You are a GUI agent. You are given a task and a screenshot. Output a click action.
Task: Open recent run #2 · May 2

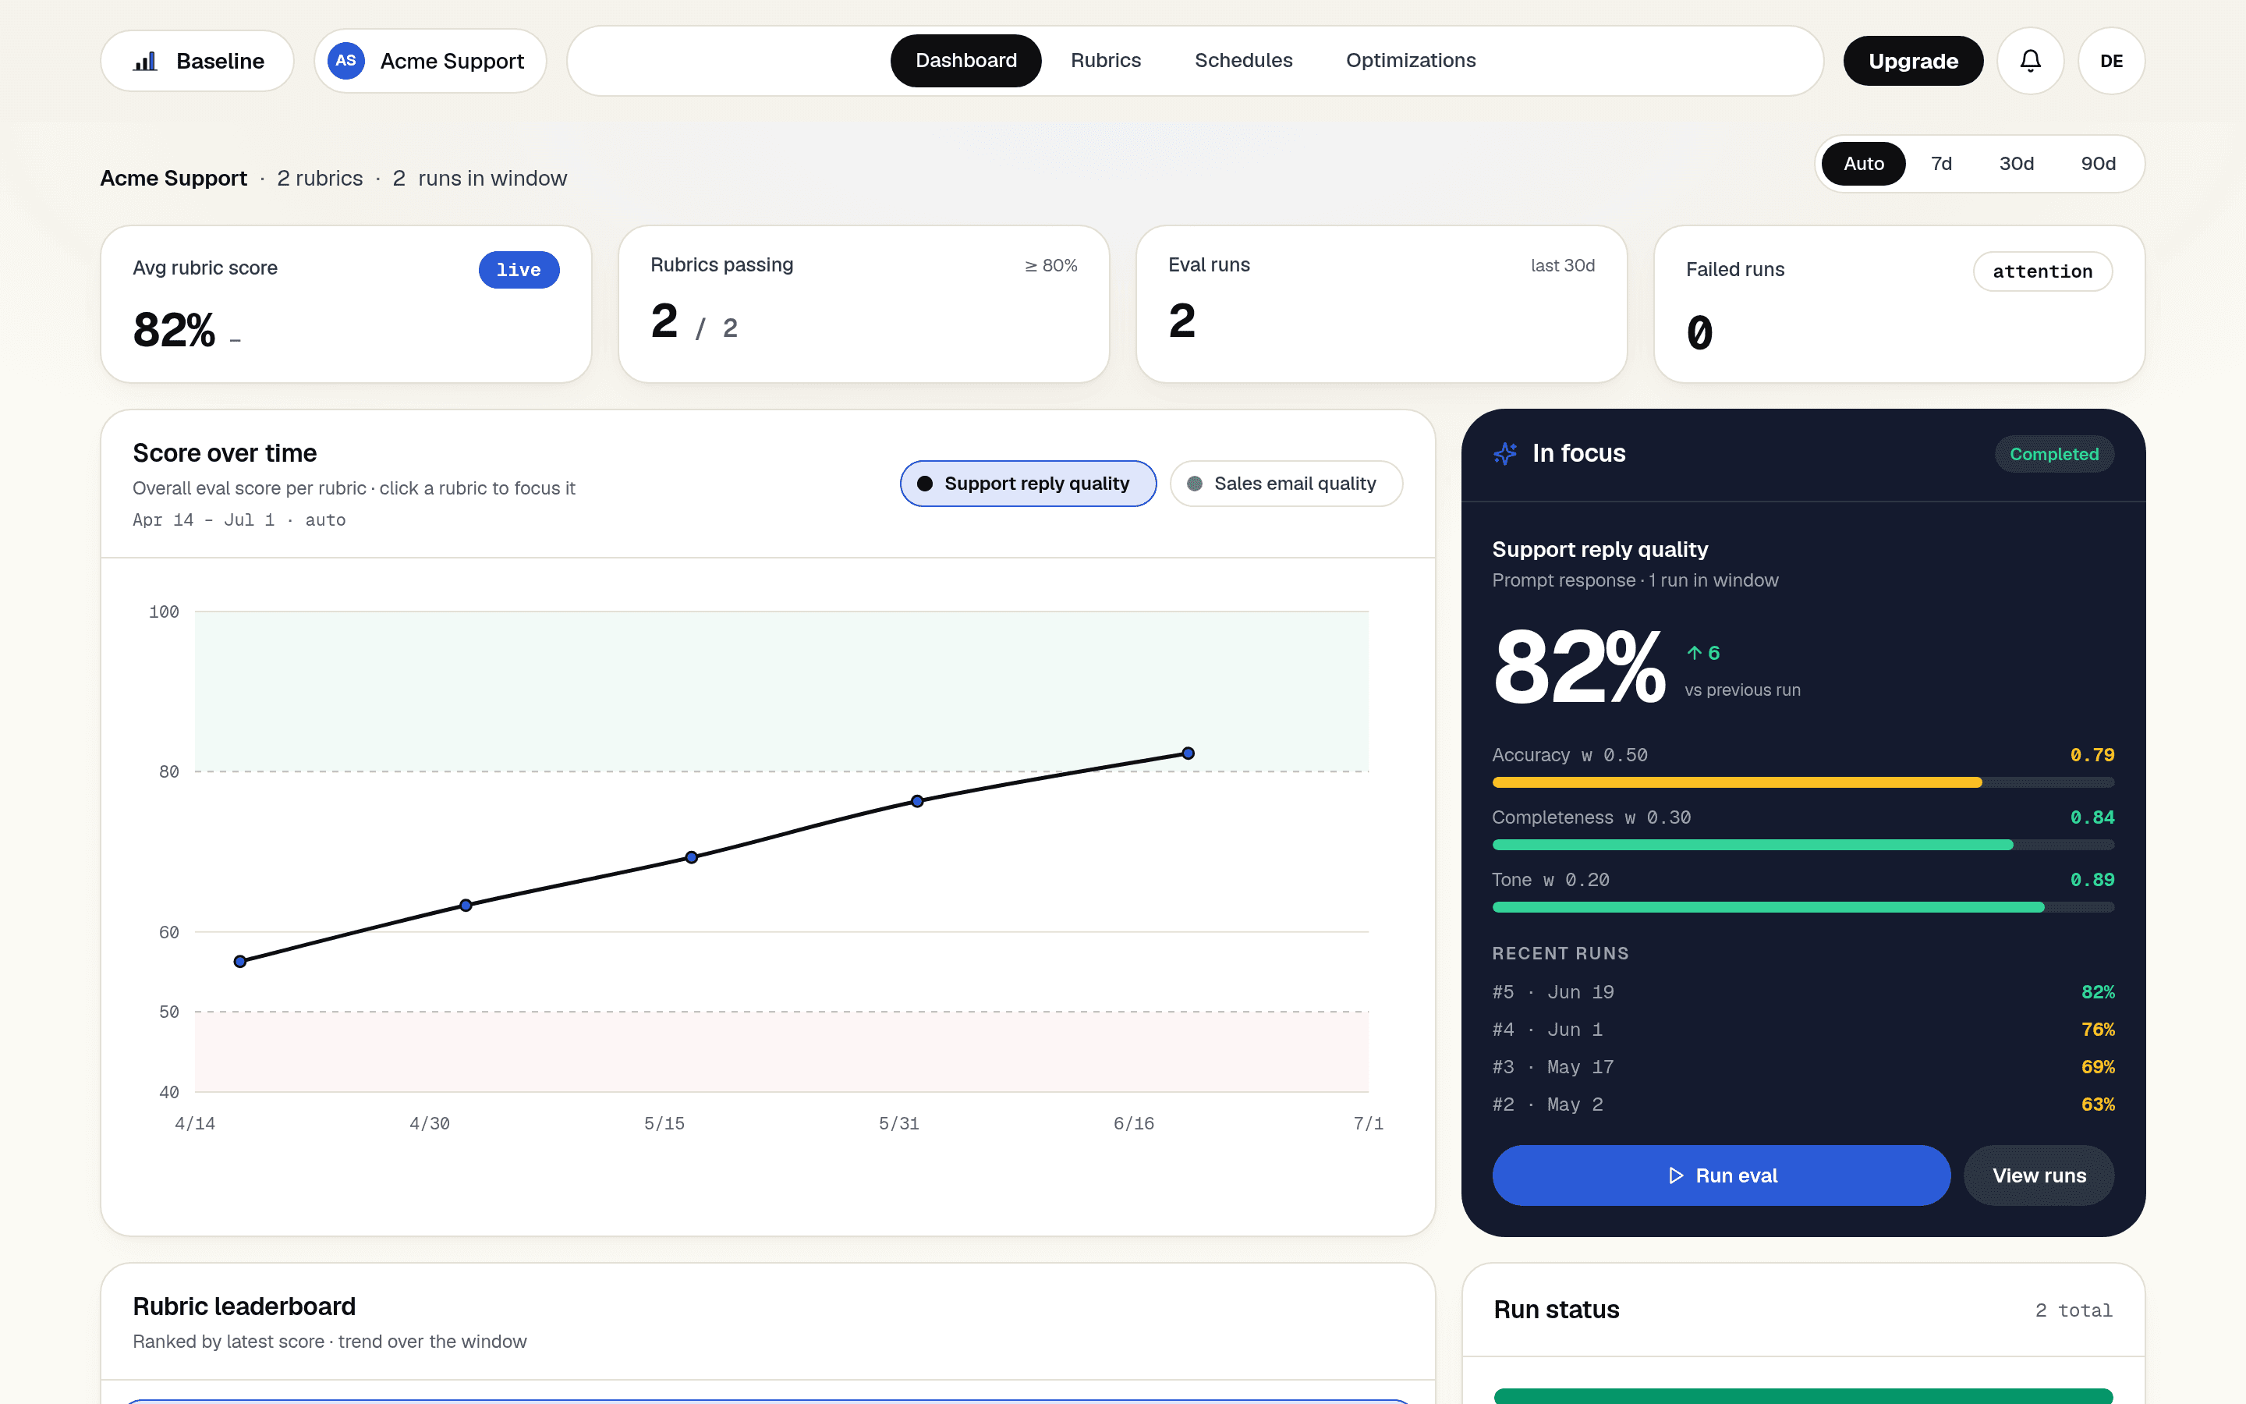point(1803,1104)
